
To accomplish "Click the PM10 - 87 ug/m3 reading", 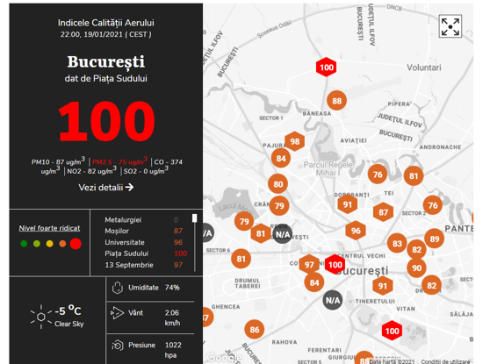I will [58, 161].
